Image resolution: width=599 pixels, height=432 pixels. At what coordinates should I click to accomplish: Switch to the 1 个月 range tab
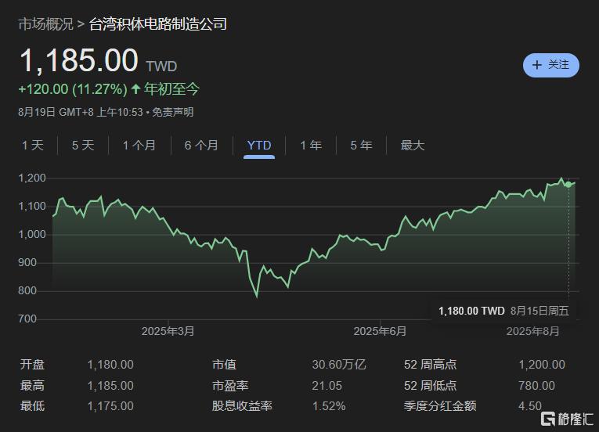click(x=139, y=145)
